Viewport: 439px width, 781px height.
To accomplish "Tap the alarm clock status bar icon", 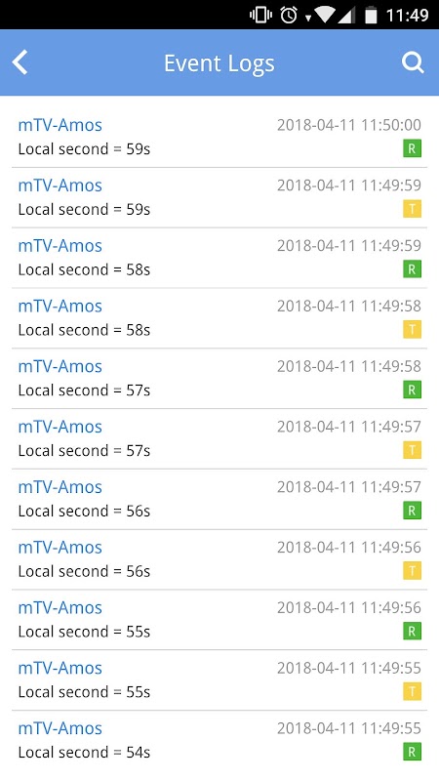I will (x=289, y=15).
